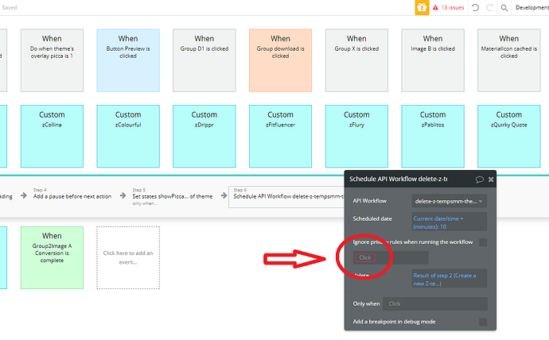This screenshot has width=549, height=340.
Task: Select the Group2Image A Conversion is complete event
Action: 52,257
